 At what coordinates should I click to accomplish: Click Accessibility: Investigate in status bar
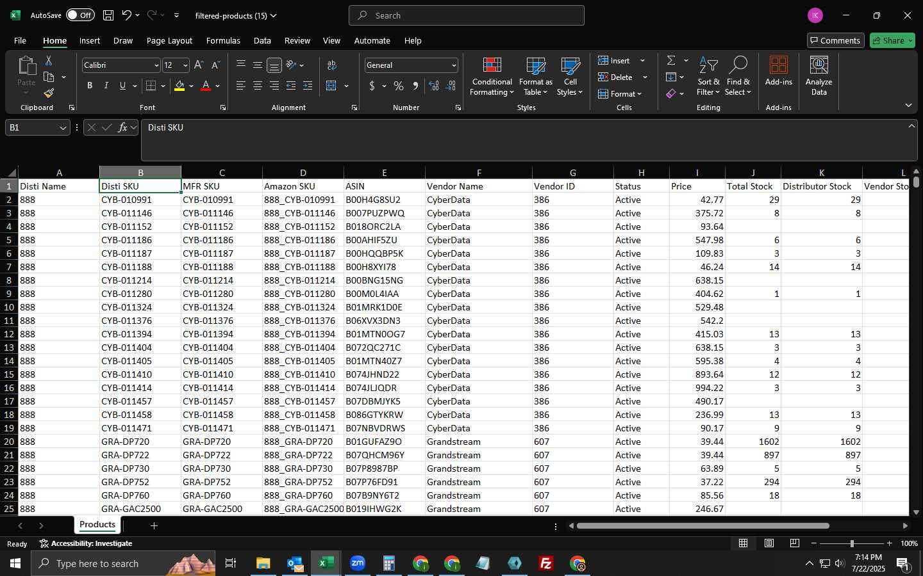(86, 543)
